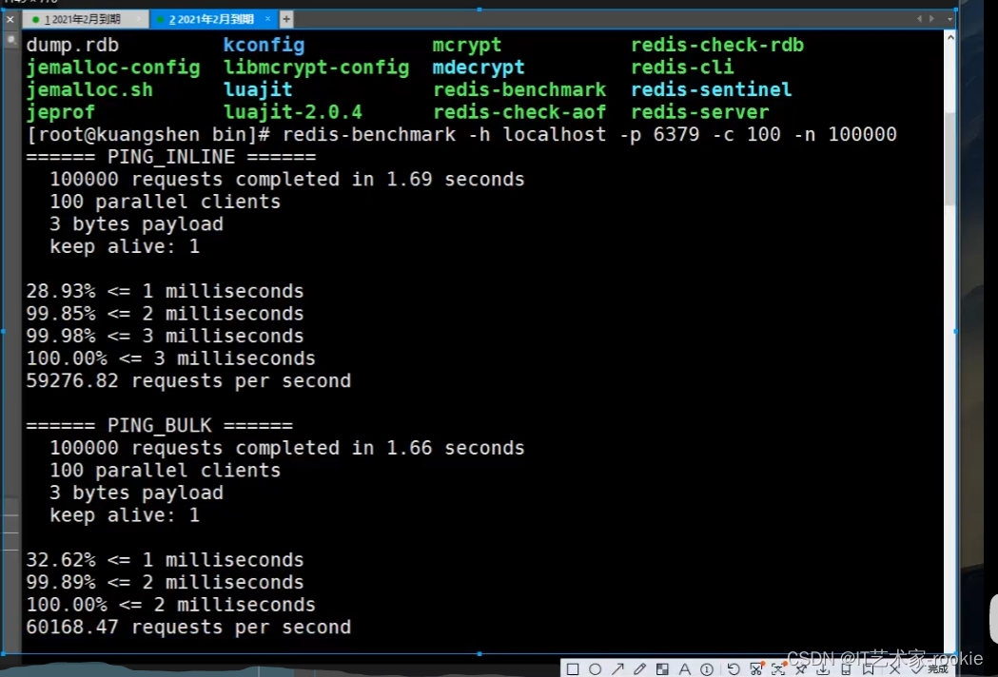Click the '====== PING_BULK ======' header
The image size is (998, 677).
point(160,426)
